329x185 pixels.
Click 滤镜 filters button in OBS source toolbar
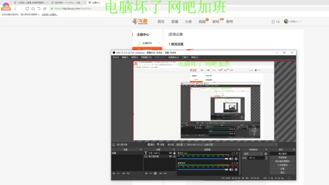[x=161, y=145]
